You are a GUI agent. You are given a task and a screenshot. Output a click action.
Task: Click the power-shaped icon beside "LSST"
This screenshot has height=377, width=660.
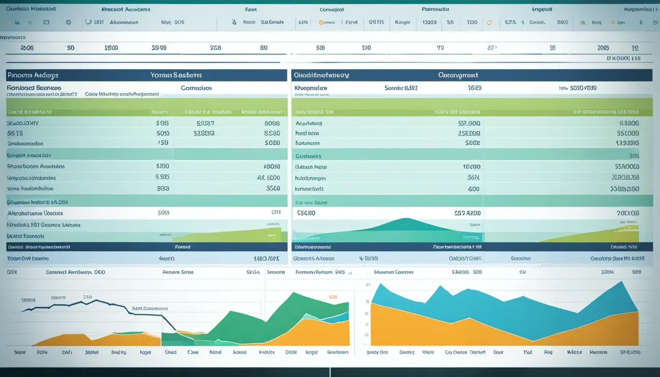tap(88, 22)
